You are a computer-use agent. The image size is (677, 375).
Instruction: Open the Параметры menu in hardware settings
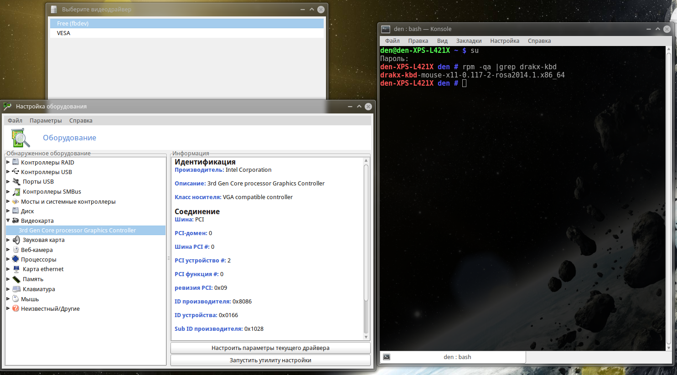point(46,121)
